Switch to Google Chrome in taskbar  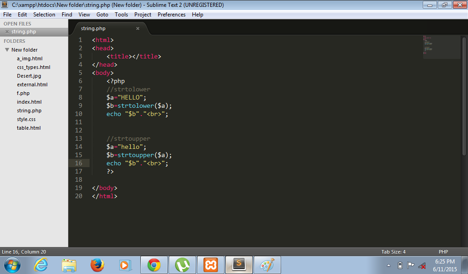154,265
